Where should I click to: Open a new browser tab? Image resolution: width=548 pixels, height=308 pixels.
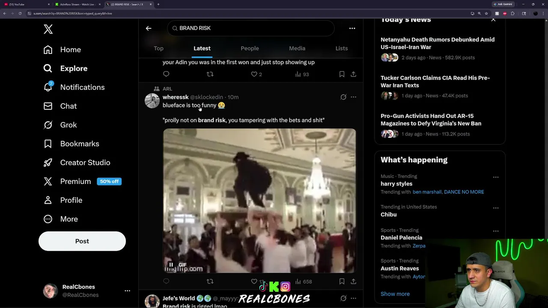coord(158,4)
